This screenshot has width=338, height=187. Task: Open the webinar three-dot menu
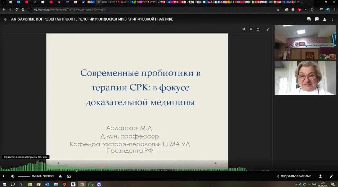click(332, 19)
